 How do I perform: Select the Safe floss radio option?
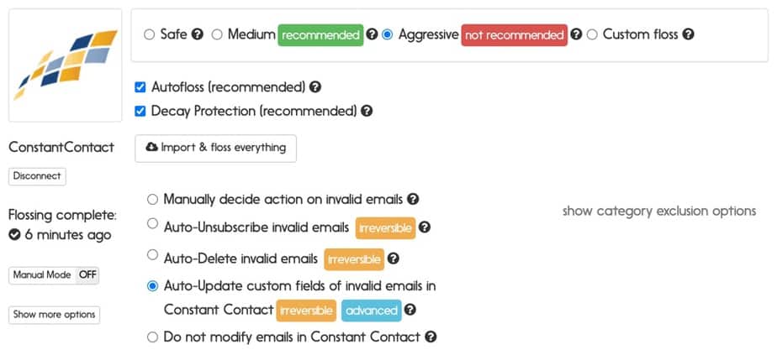(149, 35)
